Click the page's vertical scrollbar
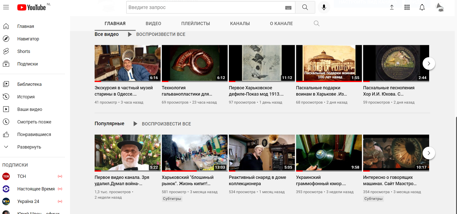Screen dimensions: 457x214 [456, 163]
